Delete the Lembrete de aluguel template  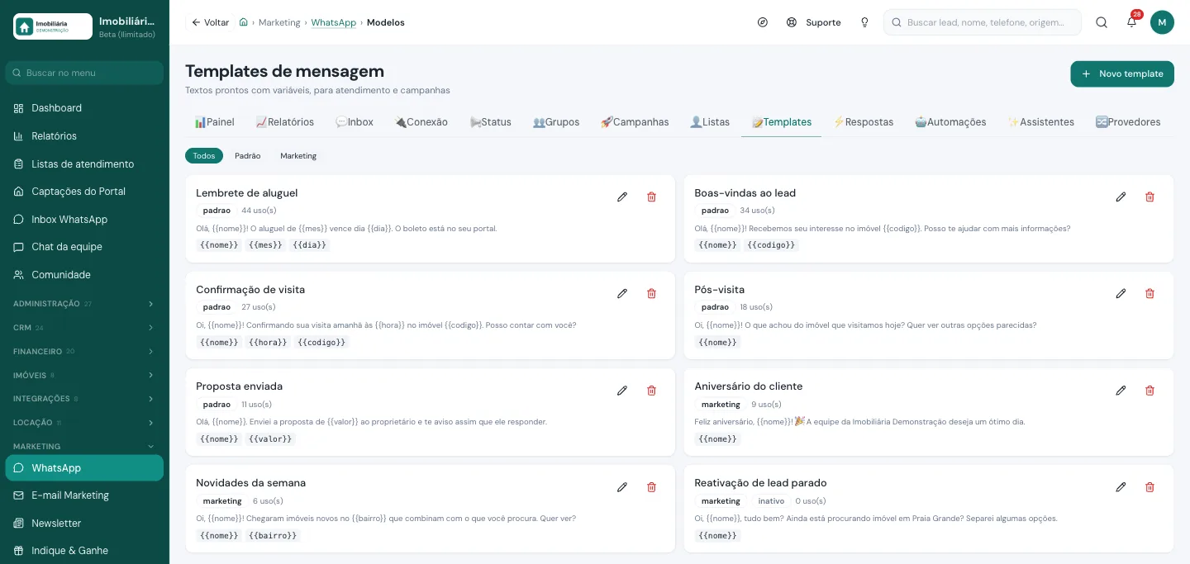(651, 197)
